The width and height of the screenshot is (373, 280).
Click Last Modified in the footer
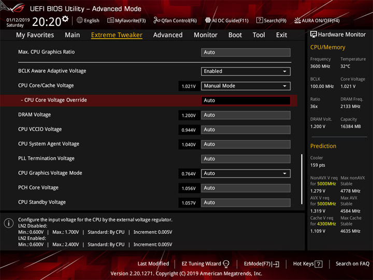click(153, 263)
